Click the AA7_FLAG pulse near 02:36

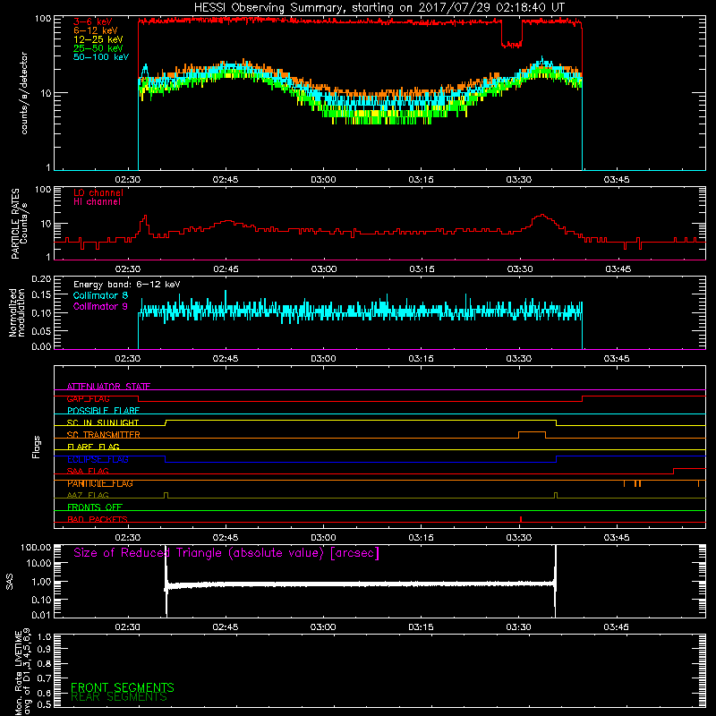(x=166, y=495)
